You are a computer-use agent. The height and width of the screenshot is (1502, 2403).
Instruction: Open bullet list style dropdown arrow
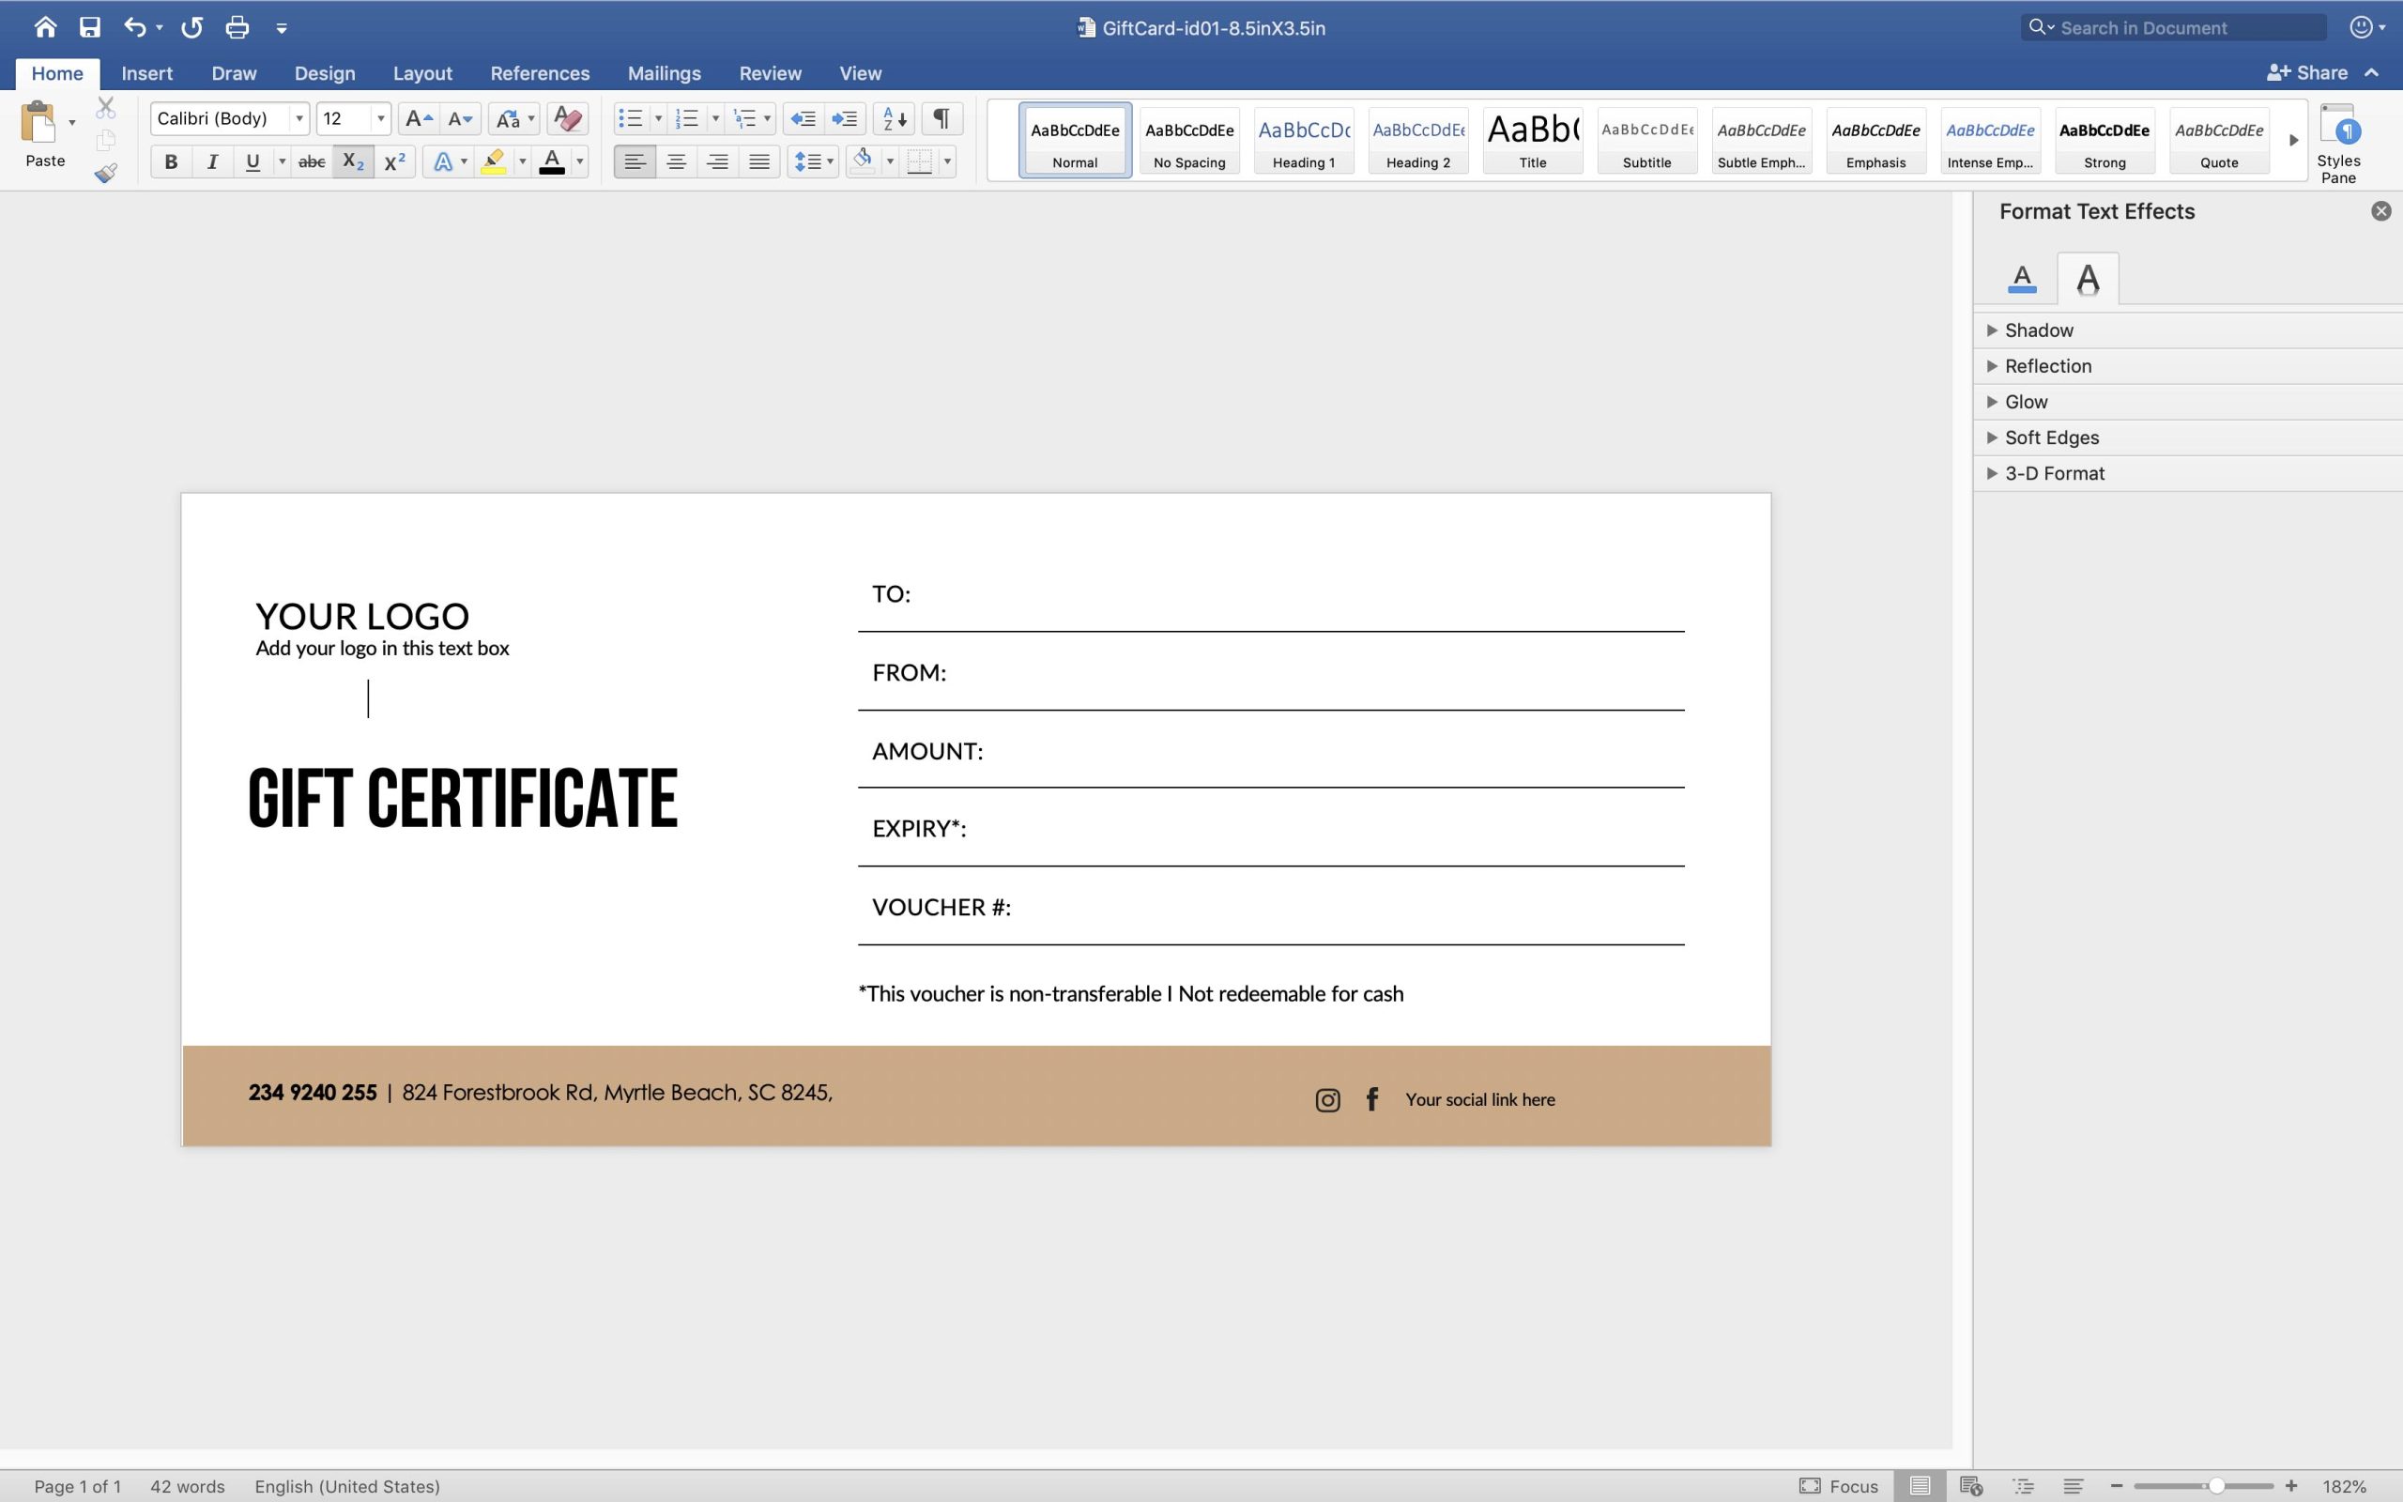click(657, 118)
